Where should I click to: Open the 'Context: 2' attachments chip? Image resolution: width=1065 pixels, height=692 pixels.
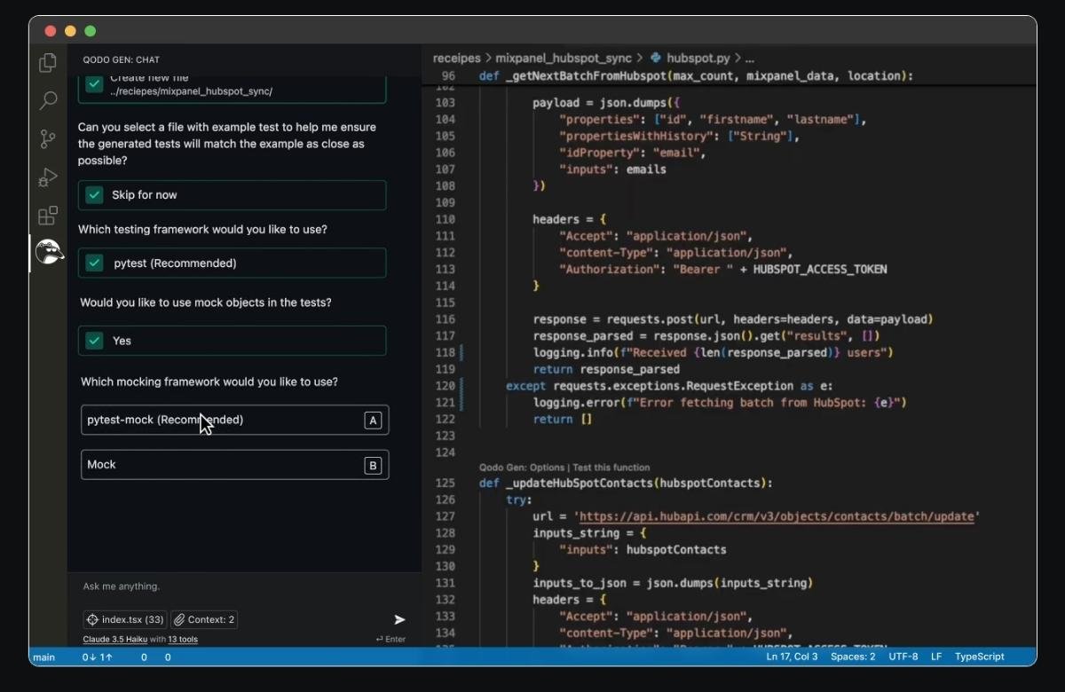pyautogui.click(x=204, y=619)
